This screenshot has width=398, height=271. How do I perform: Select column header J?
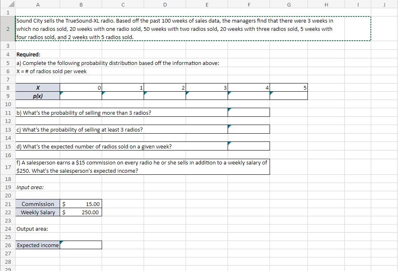384,4
